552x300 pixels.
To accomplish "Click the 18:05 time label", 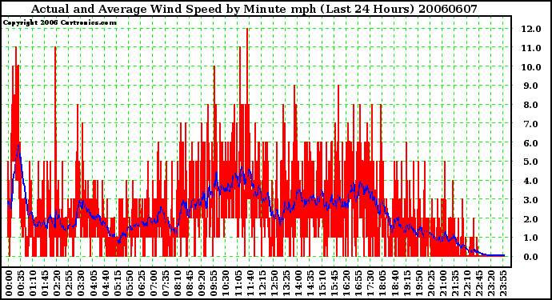I will coord(382,283).
